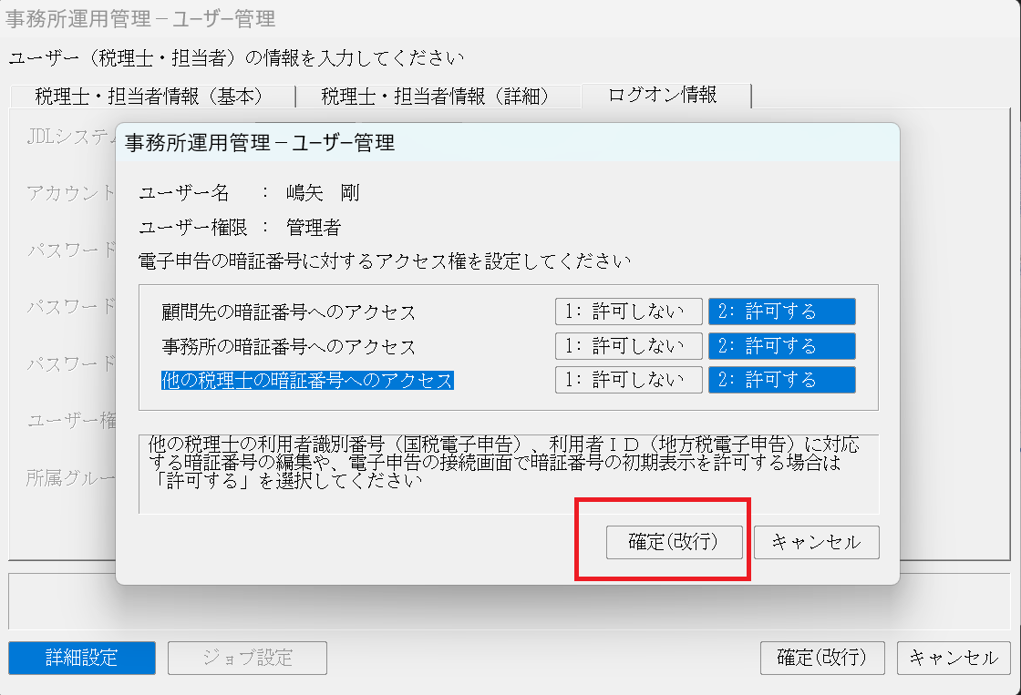Select the highlighted 他の税理士の暗証番号へのアクセス label
This screenshot has height=695, width=1021.
tap(307, 381)
